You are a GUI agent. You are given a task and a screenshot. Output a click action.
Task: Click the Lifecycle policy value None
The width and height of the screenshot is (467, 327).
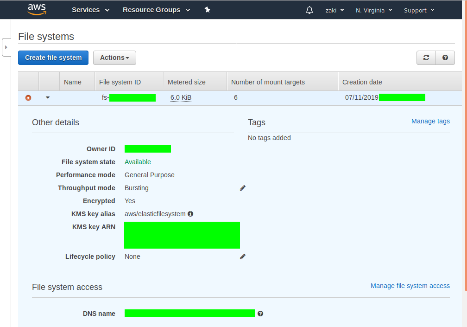click(x=132, y=256)
